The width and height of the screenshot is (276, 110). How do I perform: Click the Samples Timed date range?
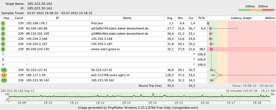click(60, 13)
